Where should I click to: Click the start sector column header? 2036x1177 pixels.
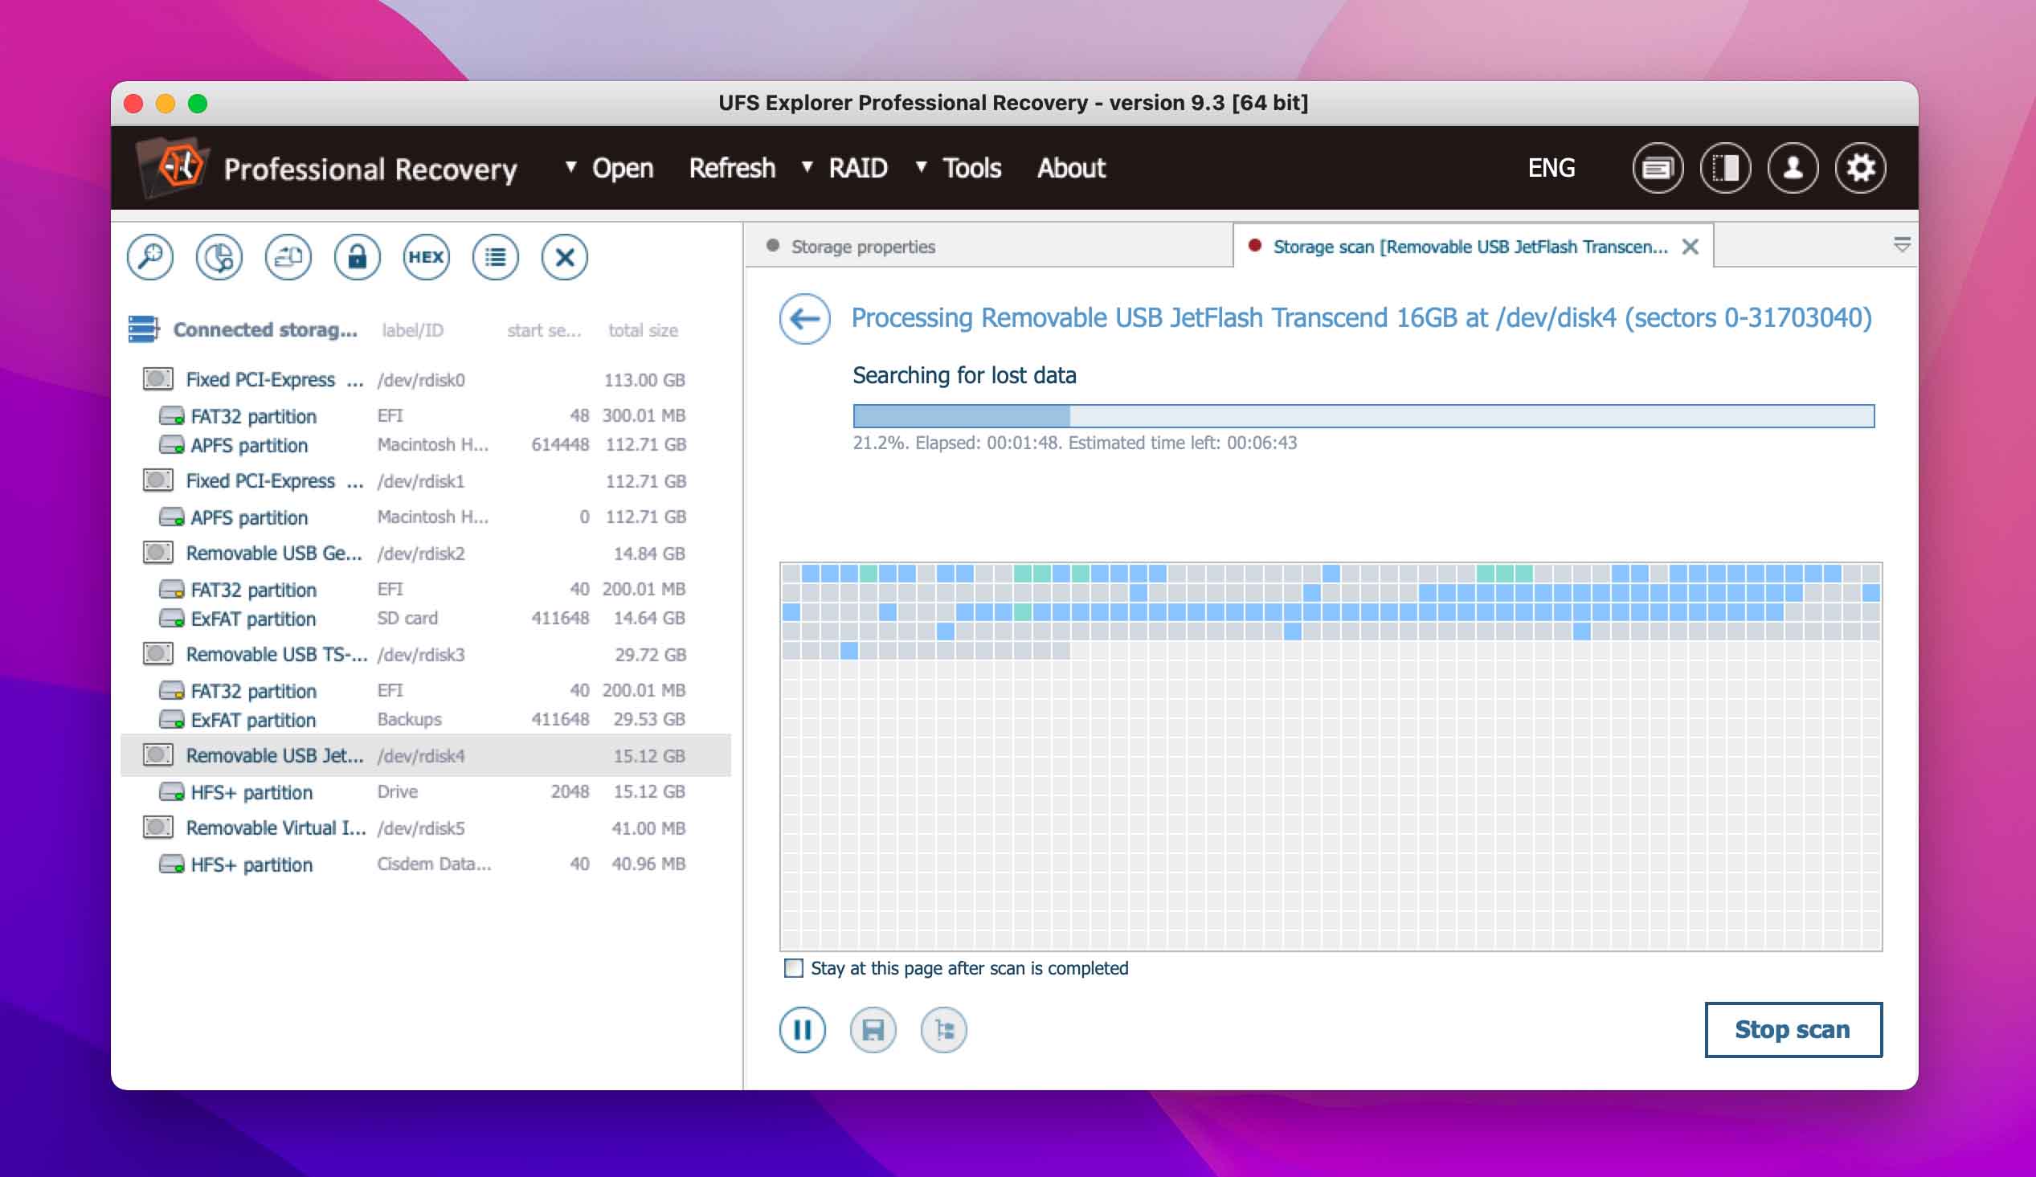[544, 330]
